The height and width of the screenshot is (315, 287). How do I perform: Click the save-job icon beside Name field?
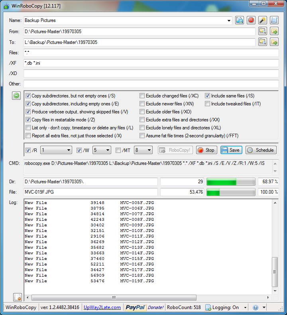(x=240, y=20)
